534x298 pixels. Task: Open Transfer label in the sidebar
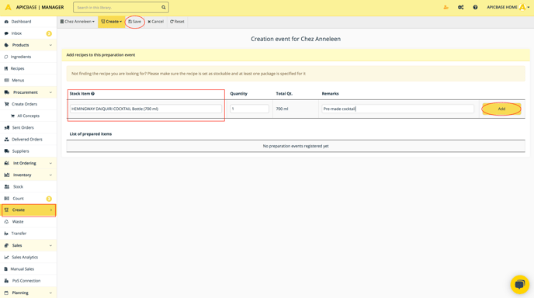(x=19, y=234)
